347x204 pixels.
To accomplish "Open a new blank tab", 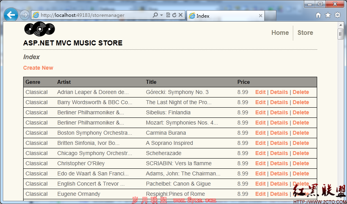I will (270, 16).
